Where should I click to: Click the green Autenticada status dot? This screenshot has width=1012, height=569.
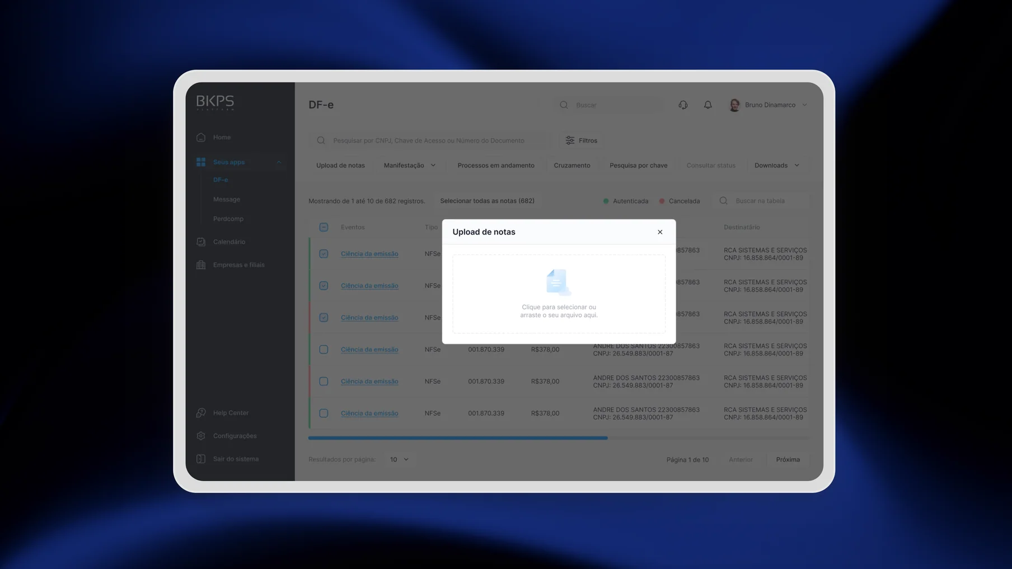pos(606,201)
